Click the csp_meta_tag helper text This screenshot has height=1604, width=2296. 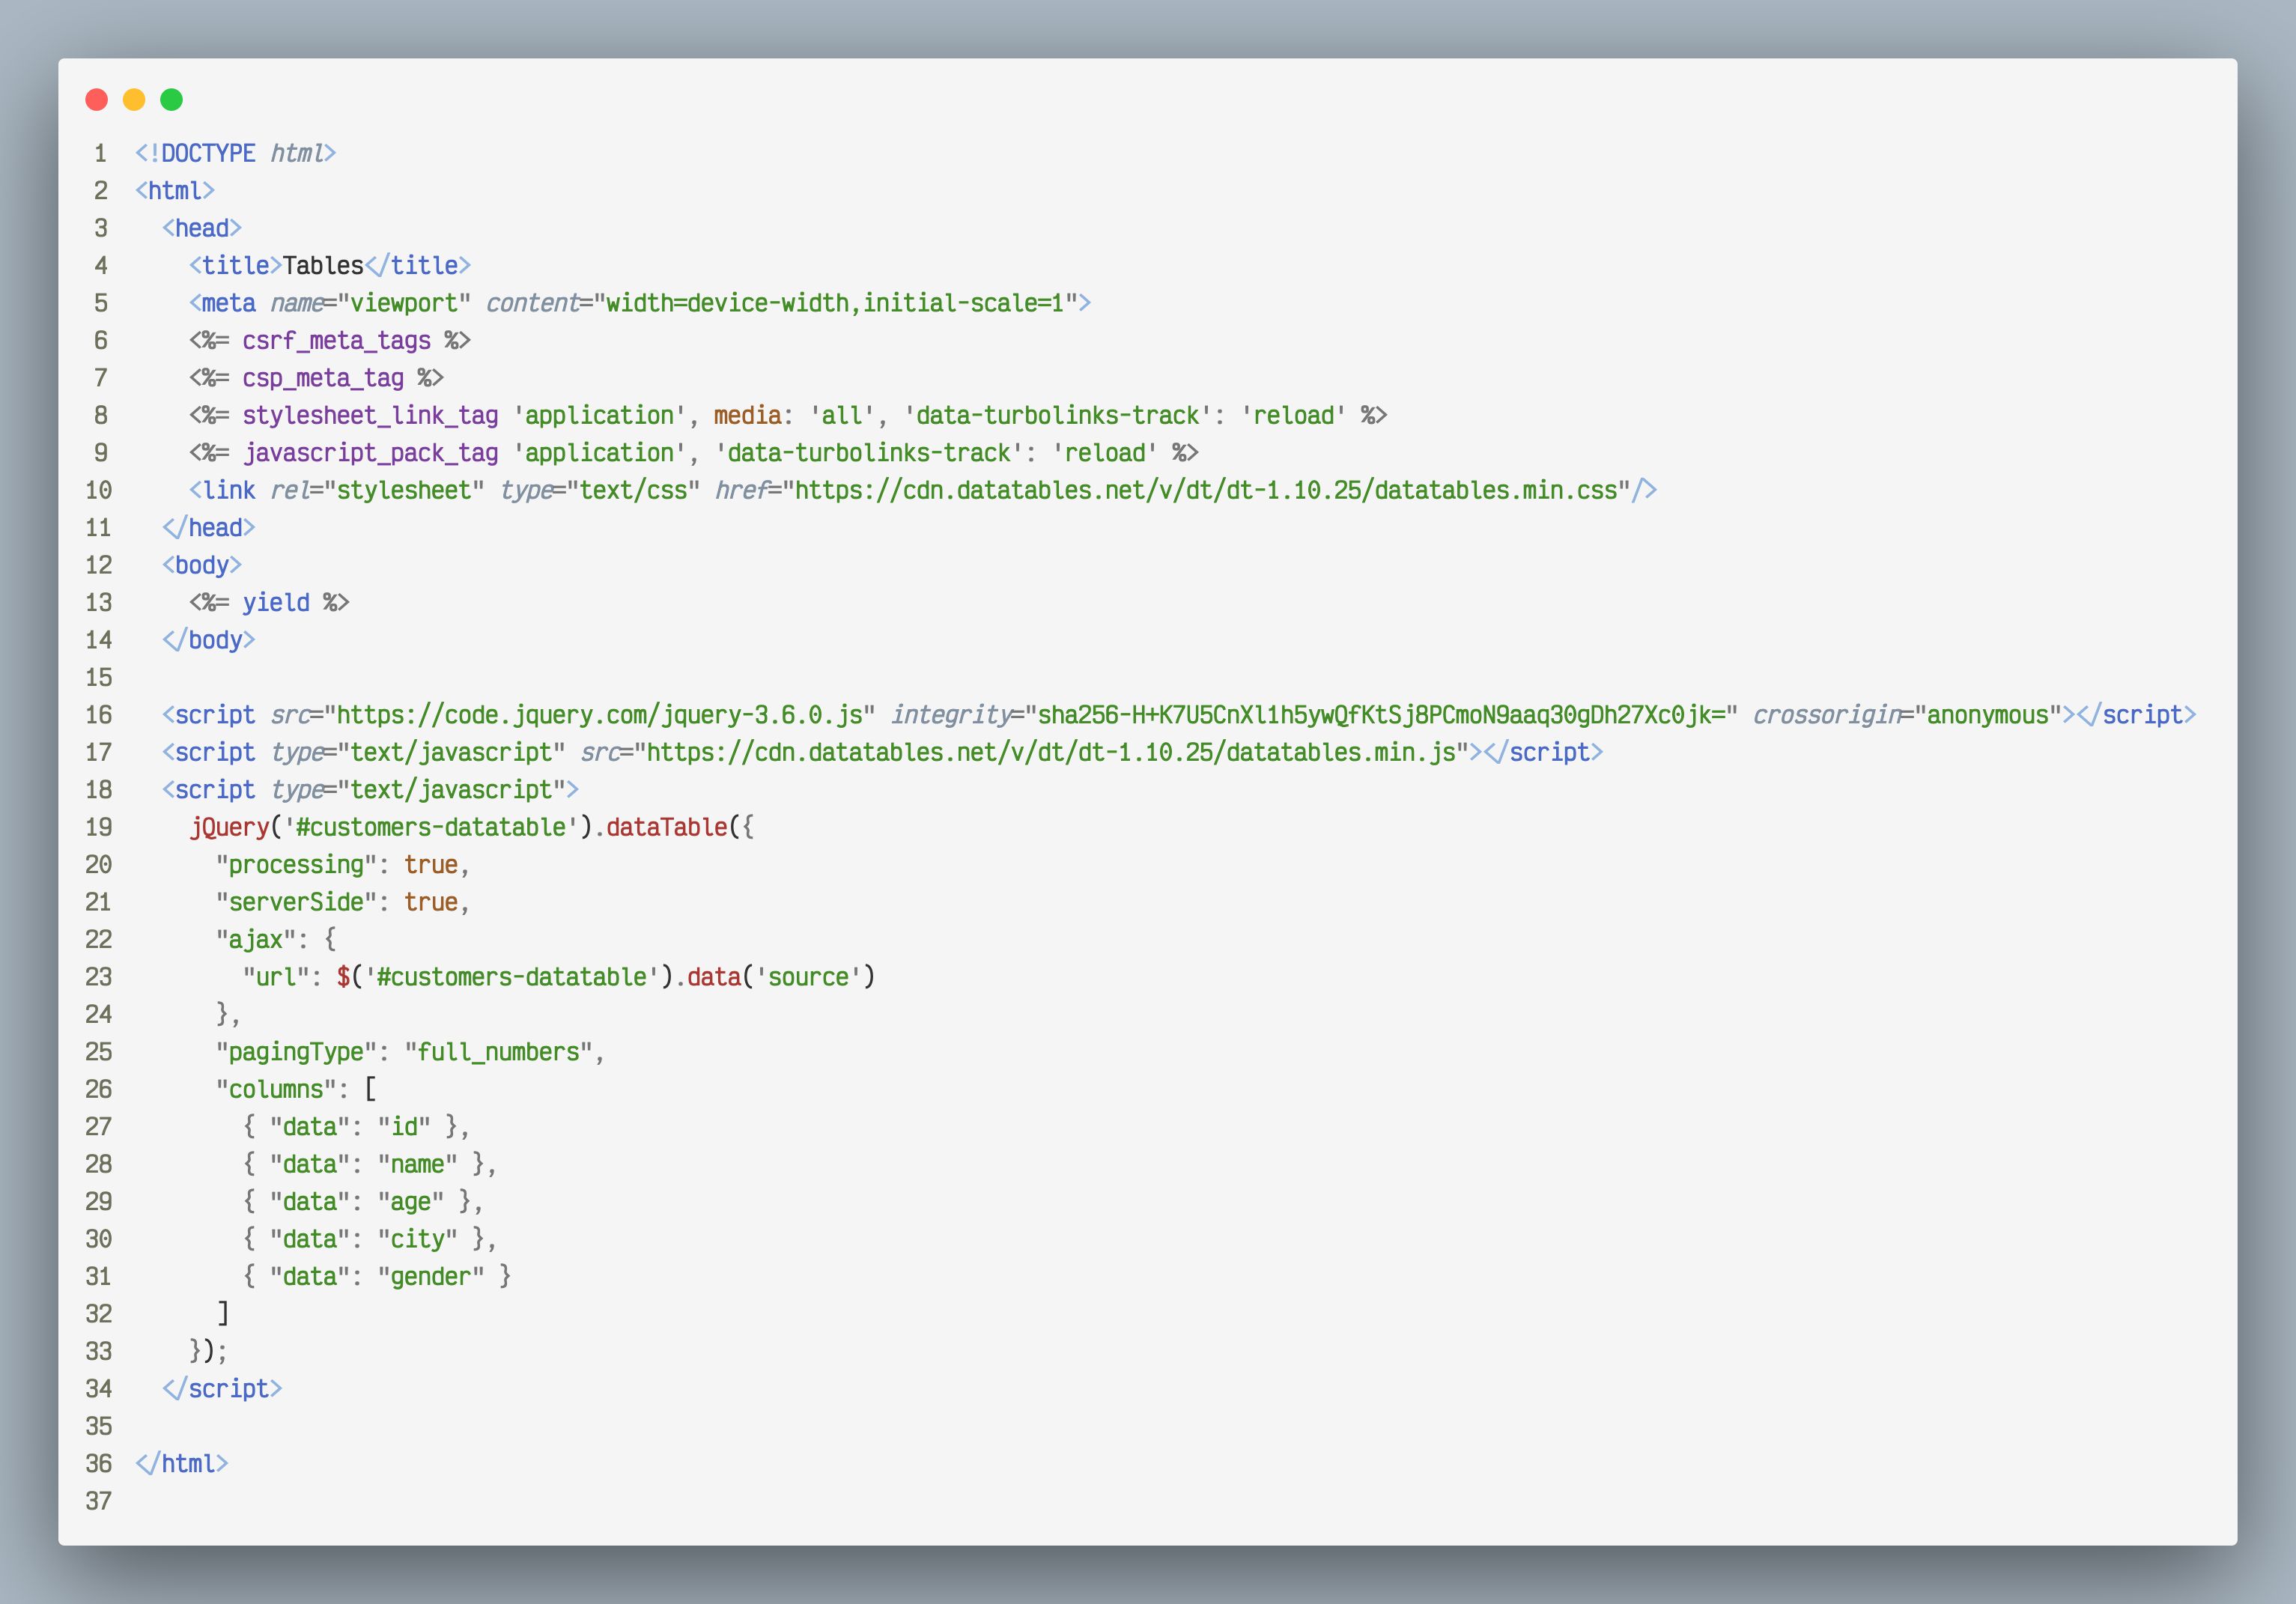click(323, 379)
